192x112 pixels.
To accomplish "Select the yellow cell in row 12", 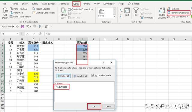I will 33,81.
